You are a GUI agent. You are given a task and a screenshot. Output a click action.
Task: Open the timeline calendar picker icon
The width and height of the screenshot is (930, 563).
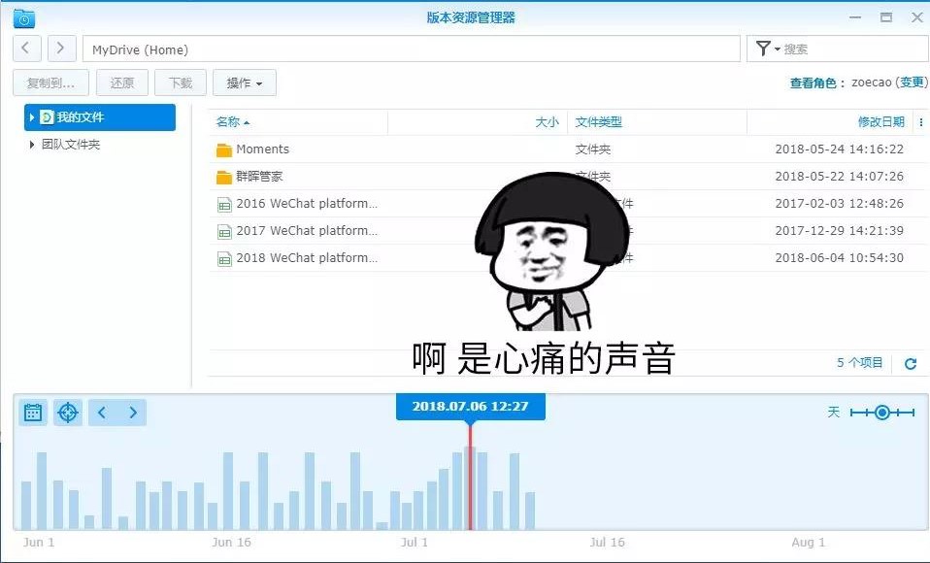click(x=33, y=413)
